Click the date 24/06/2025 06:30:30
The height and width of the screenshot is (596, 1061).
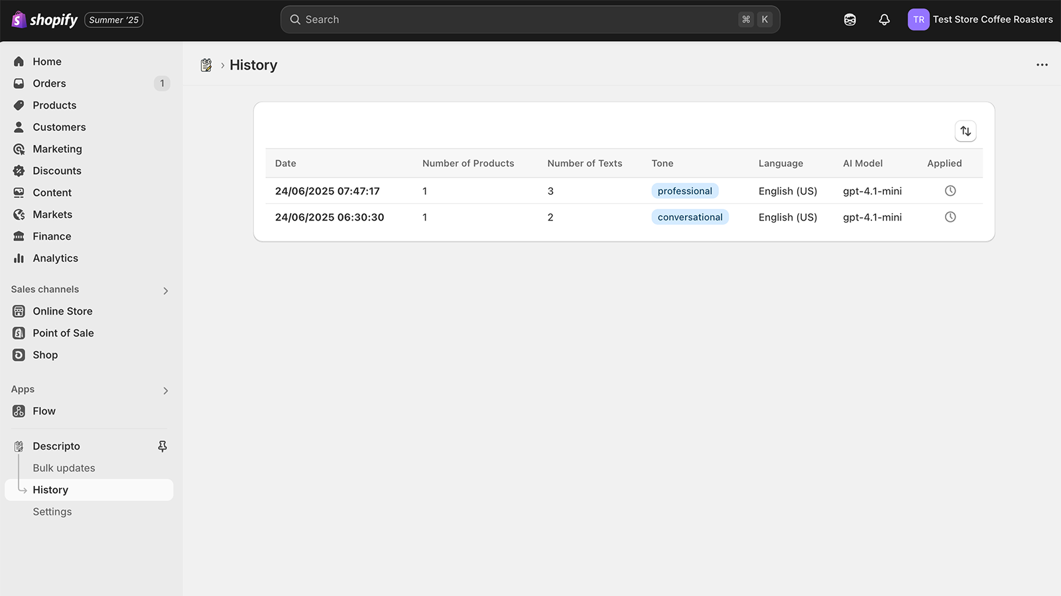click(330, 217)
